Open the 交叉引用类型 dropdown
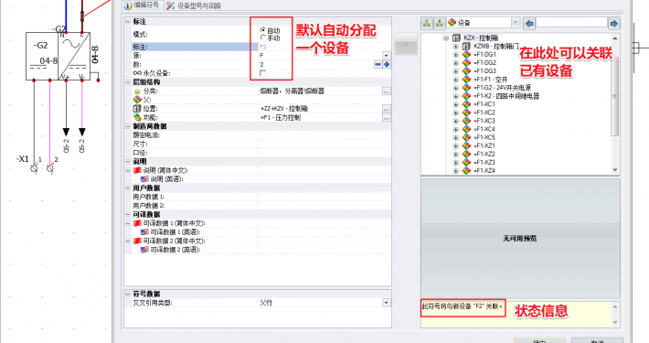The width and height of the screenshot is (649, 343). 386,303
